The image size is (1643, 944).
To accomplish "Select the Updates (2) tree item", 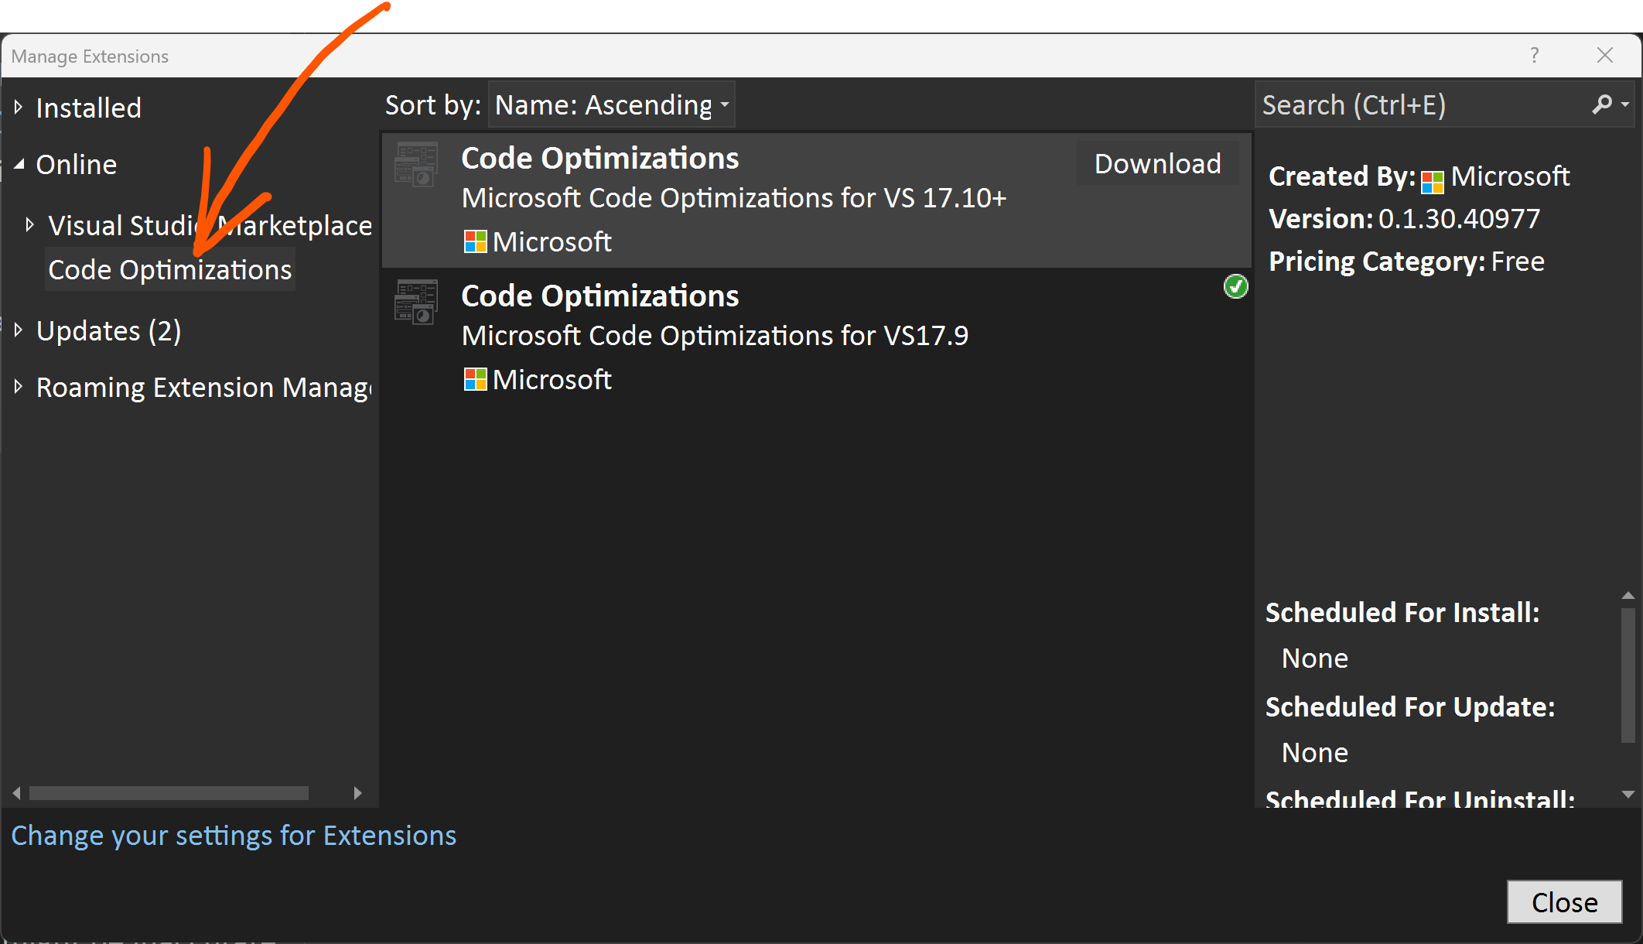I will click(108, 331).
